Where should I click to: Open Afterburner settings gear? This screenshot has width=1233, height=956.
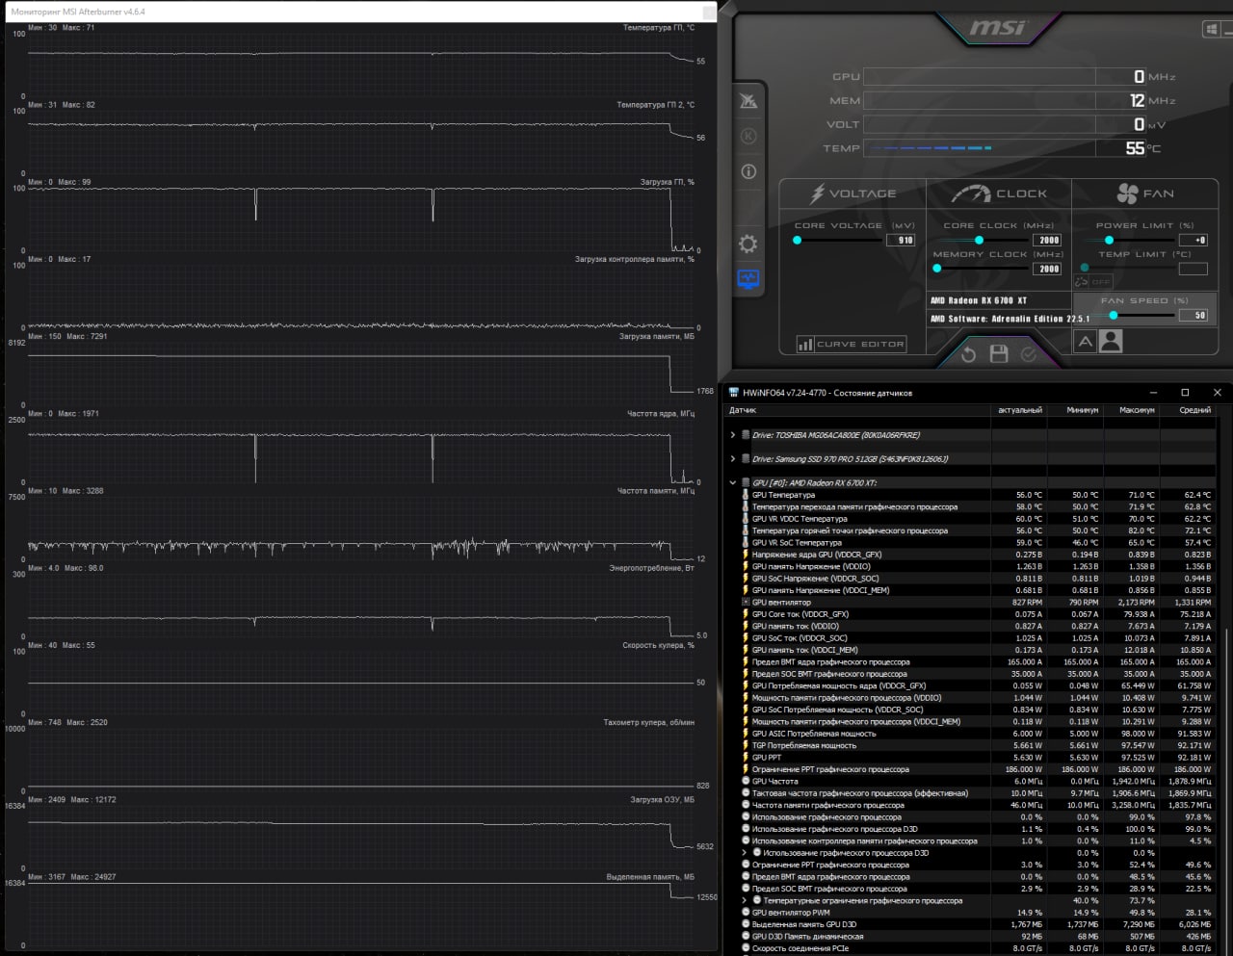coord(748,244)
